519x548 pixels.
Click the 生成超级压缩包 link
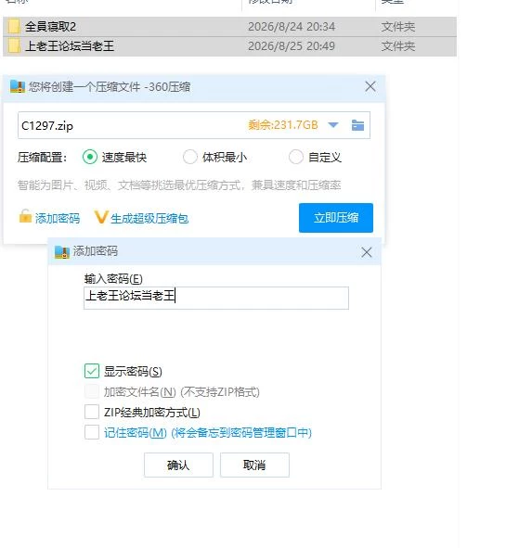click(149, 219)
